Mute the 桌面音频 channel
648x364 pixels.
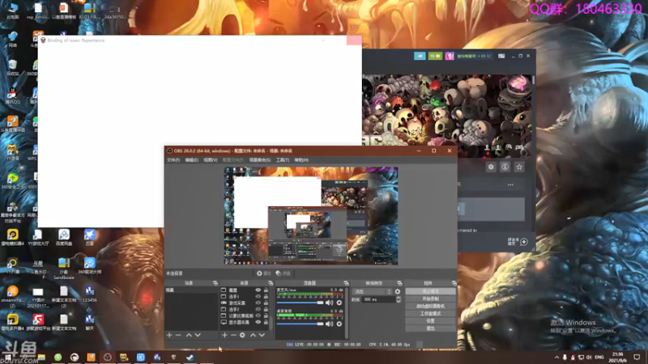[x=330, y=324]
